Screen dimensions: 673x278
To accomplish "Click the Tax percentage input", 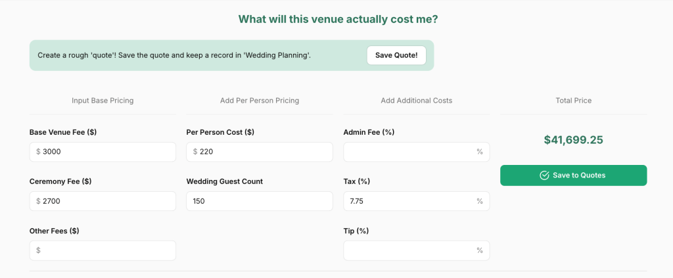I will (407, 201).
